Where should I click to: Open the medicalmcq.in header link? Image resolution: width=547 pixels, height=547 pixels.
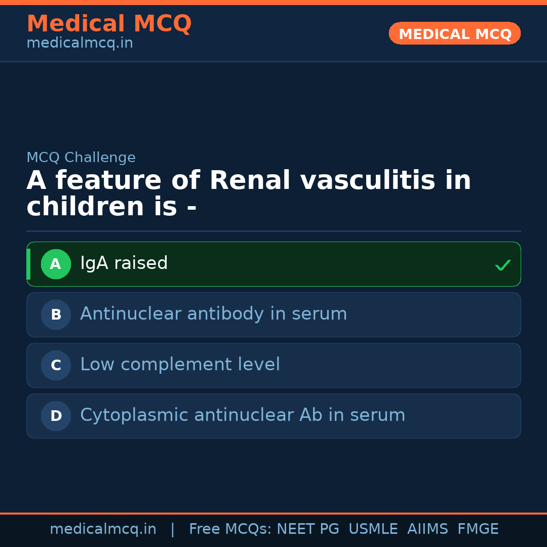click(80, 44)
